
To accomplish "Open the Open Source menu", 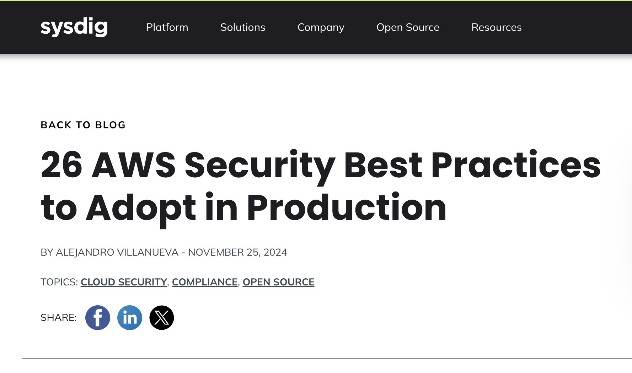I will point(408,27).
